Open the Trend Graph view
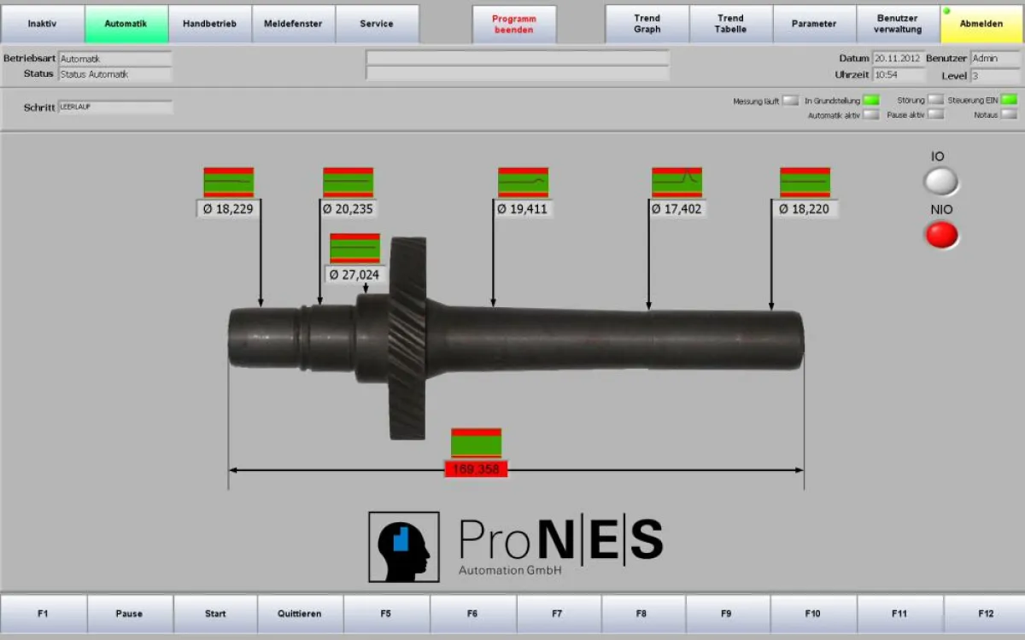Image resolution: width=1025 pixels, height=640 pixels. (x=645, y=23)
